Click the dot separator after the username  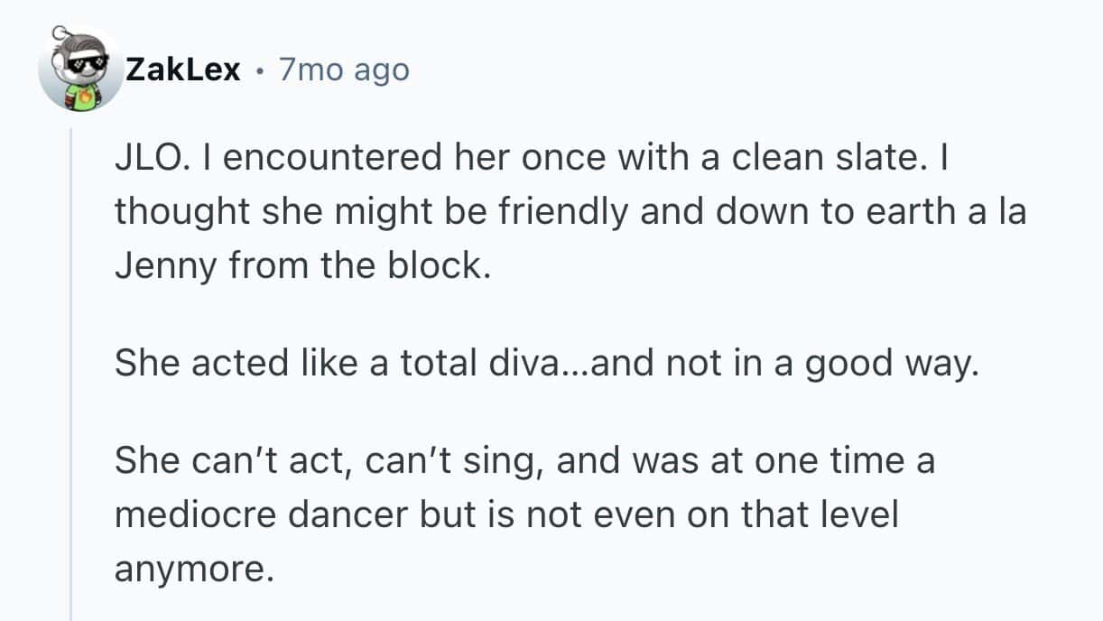pos(260,70)
